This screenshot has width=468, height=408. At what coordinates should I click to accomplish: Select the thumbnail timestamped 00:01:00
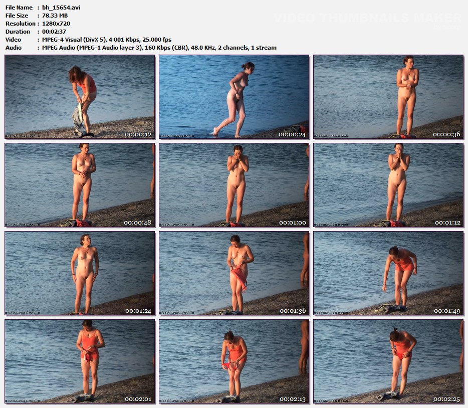coord(234,184)
